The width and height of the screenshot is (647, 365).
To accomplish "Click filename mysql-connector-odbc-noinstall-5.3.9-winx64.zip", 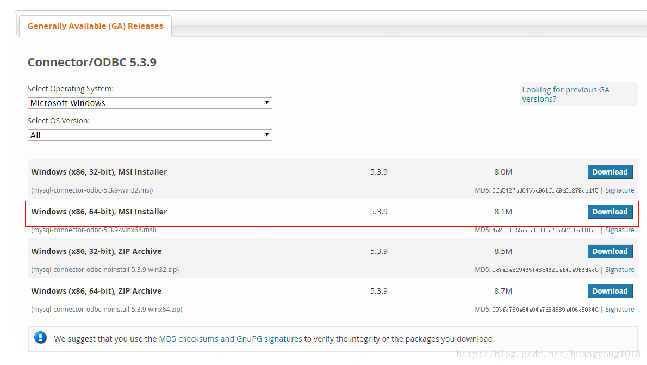I will 107,309.
